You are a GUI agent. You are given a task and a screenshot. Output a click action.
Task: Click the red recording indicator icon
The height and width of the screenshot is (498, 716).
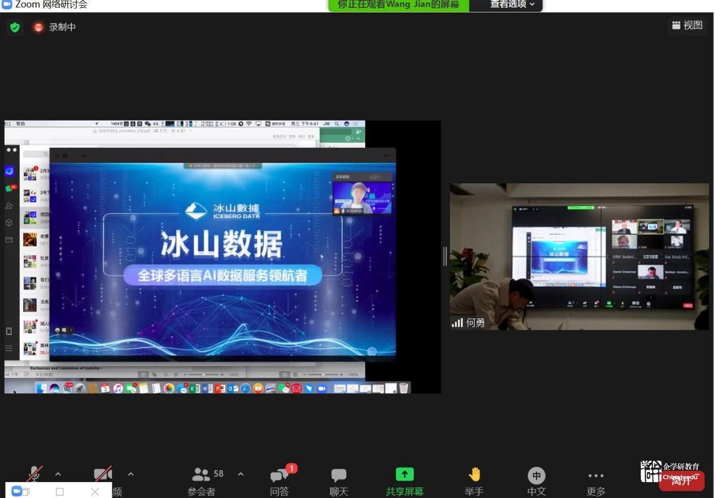[x=38, y=27]
